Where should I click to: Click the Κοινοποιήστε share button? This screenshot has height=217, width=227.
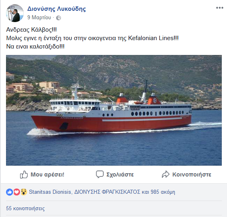(192, 174)
